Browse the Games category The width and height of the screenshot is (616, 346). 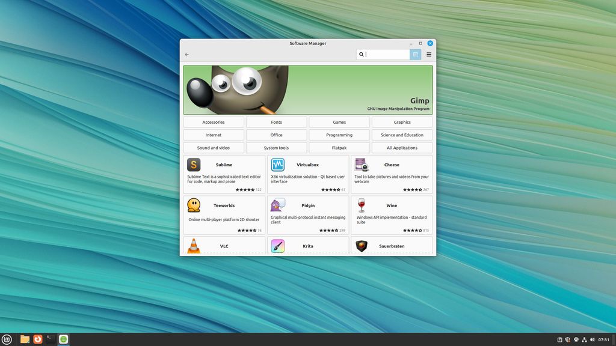coord(339,122)
